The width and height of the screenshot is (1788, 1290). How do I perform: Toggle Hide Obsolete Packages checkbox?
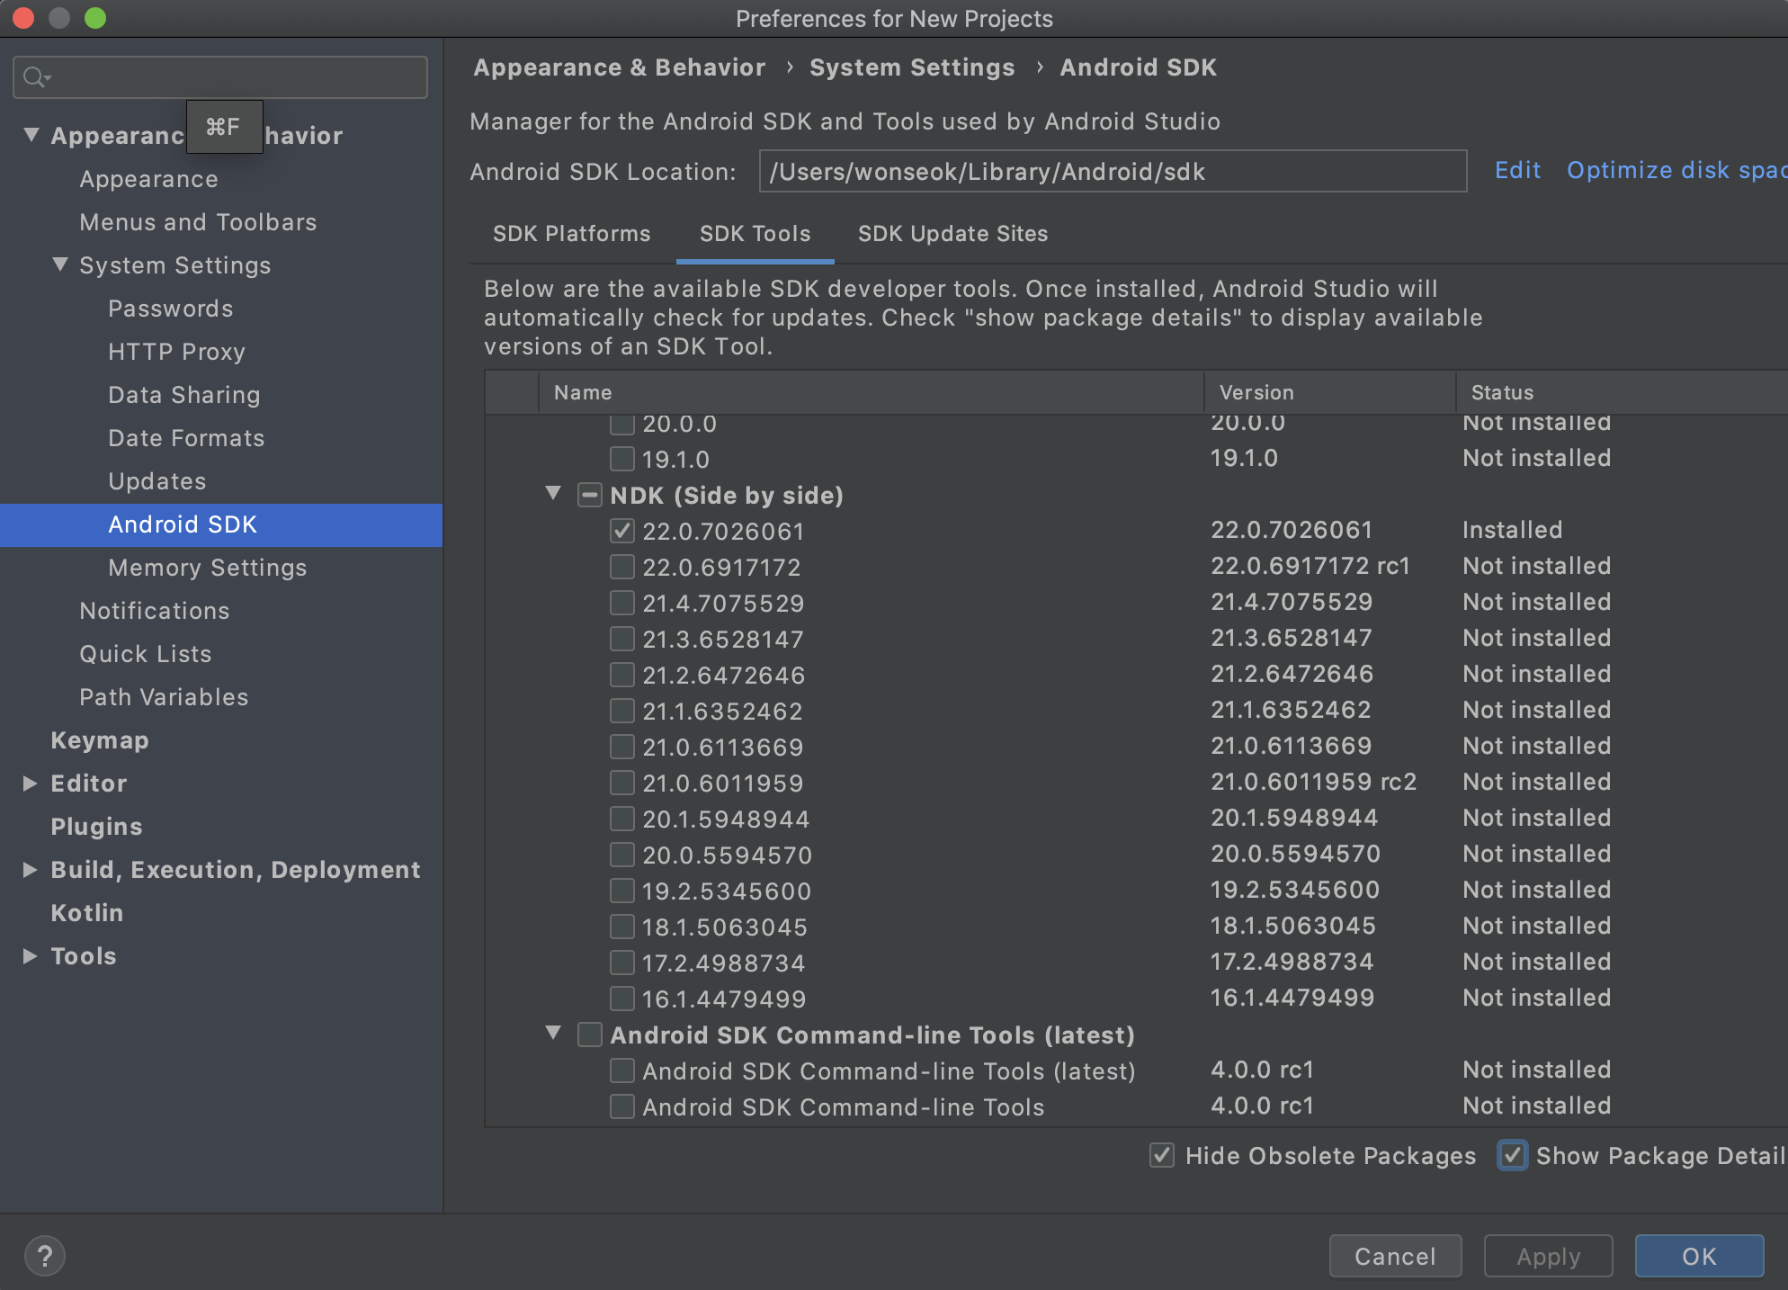click(1162, 1155)
